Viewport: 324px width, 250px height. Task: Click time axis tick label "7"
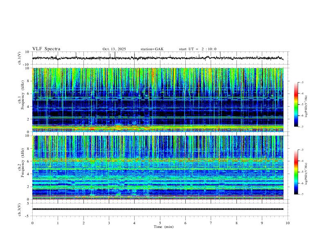point(211,223)
